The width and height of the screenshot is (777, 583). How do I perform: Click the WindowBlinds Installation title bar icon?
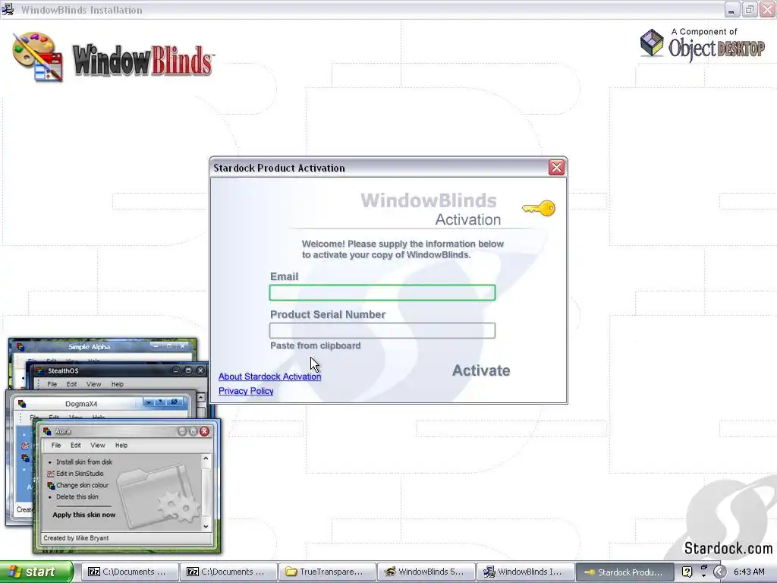point(8,9)
